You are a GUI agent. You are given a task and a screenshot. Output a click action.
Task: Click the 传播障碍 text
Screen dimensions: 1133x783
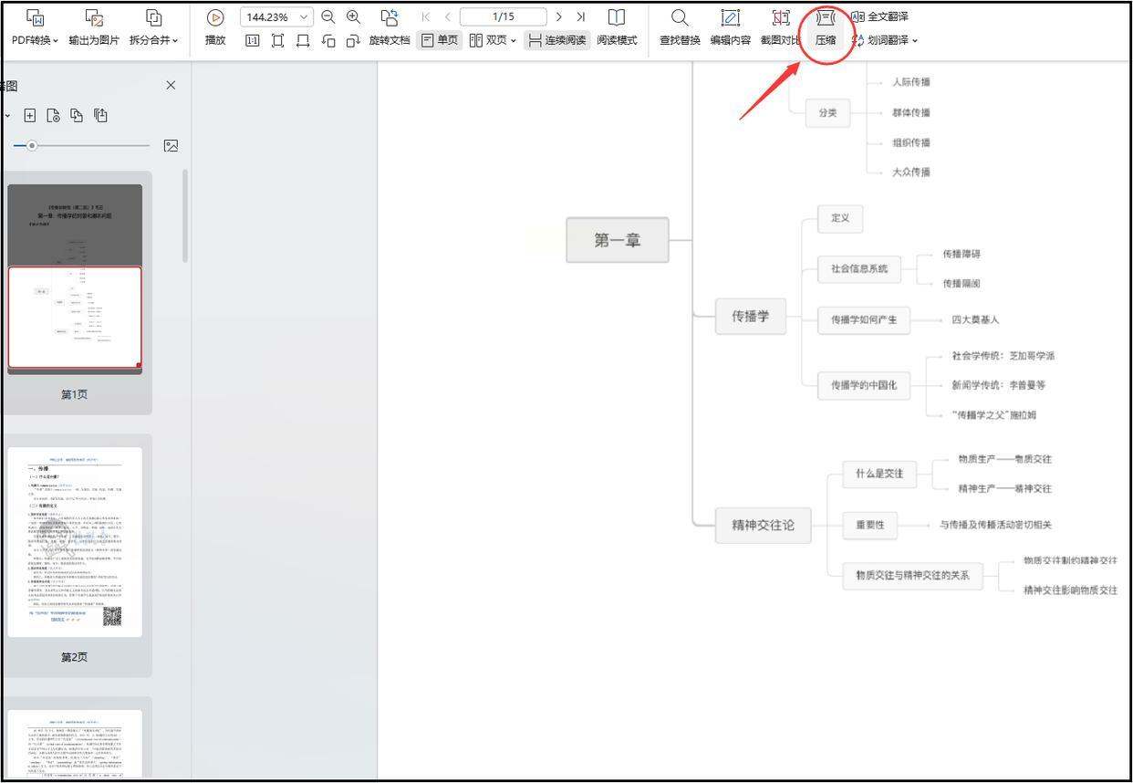click(962, 254)
